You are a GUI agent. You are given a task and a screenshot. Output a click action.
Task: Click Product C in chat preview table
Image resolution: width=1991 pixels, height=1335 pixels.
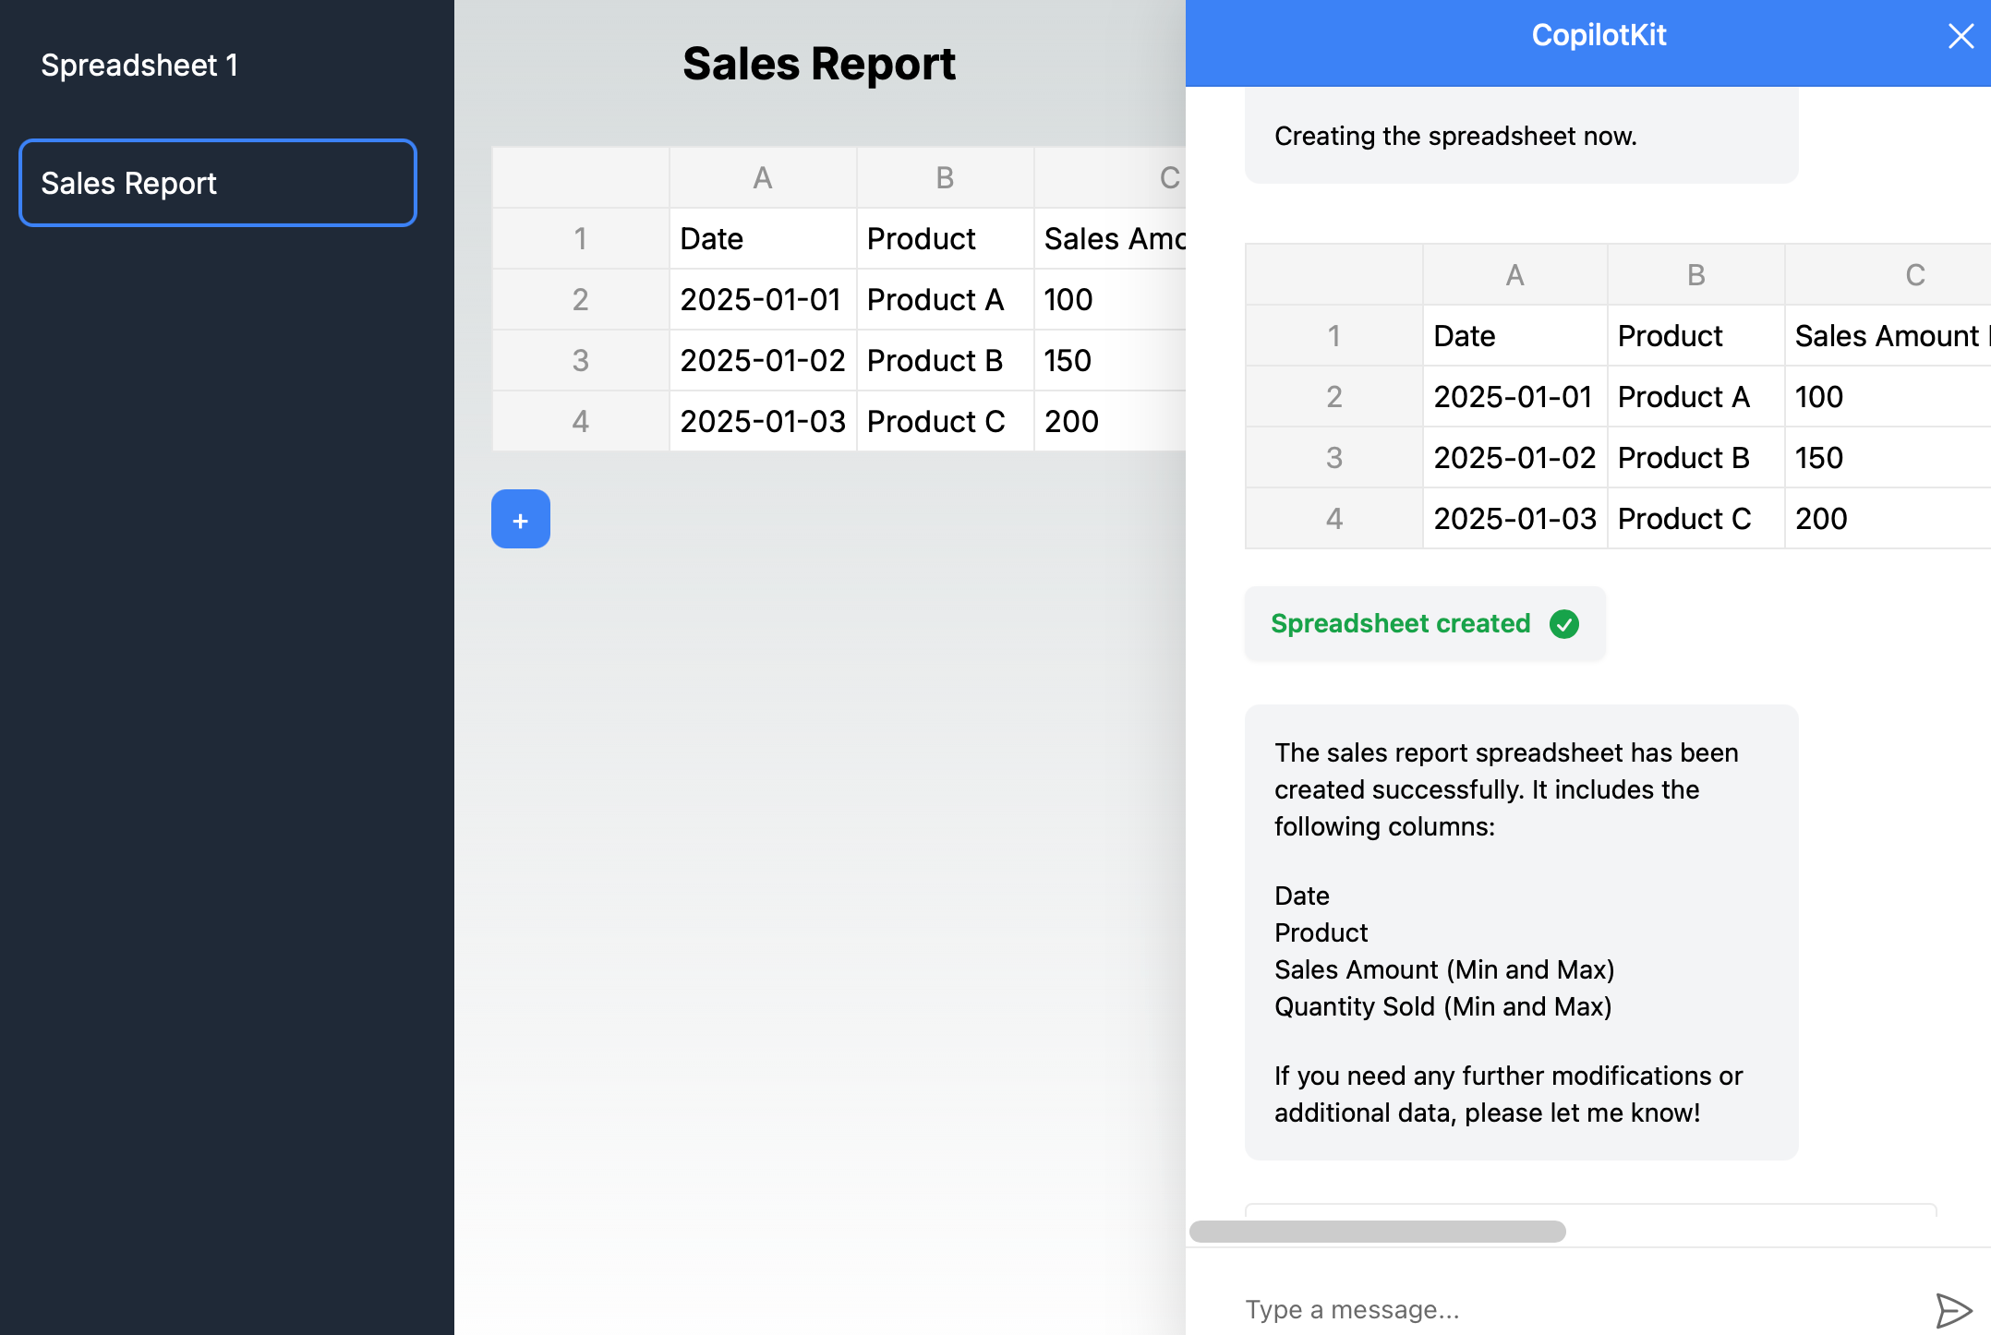1696,518
